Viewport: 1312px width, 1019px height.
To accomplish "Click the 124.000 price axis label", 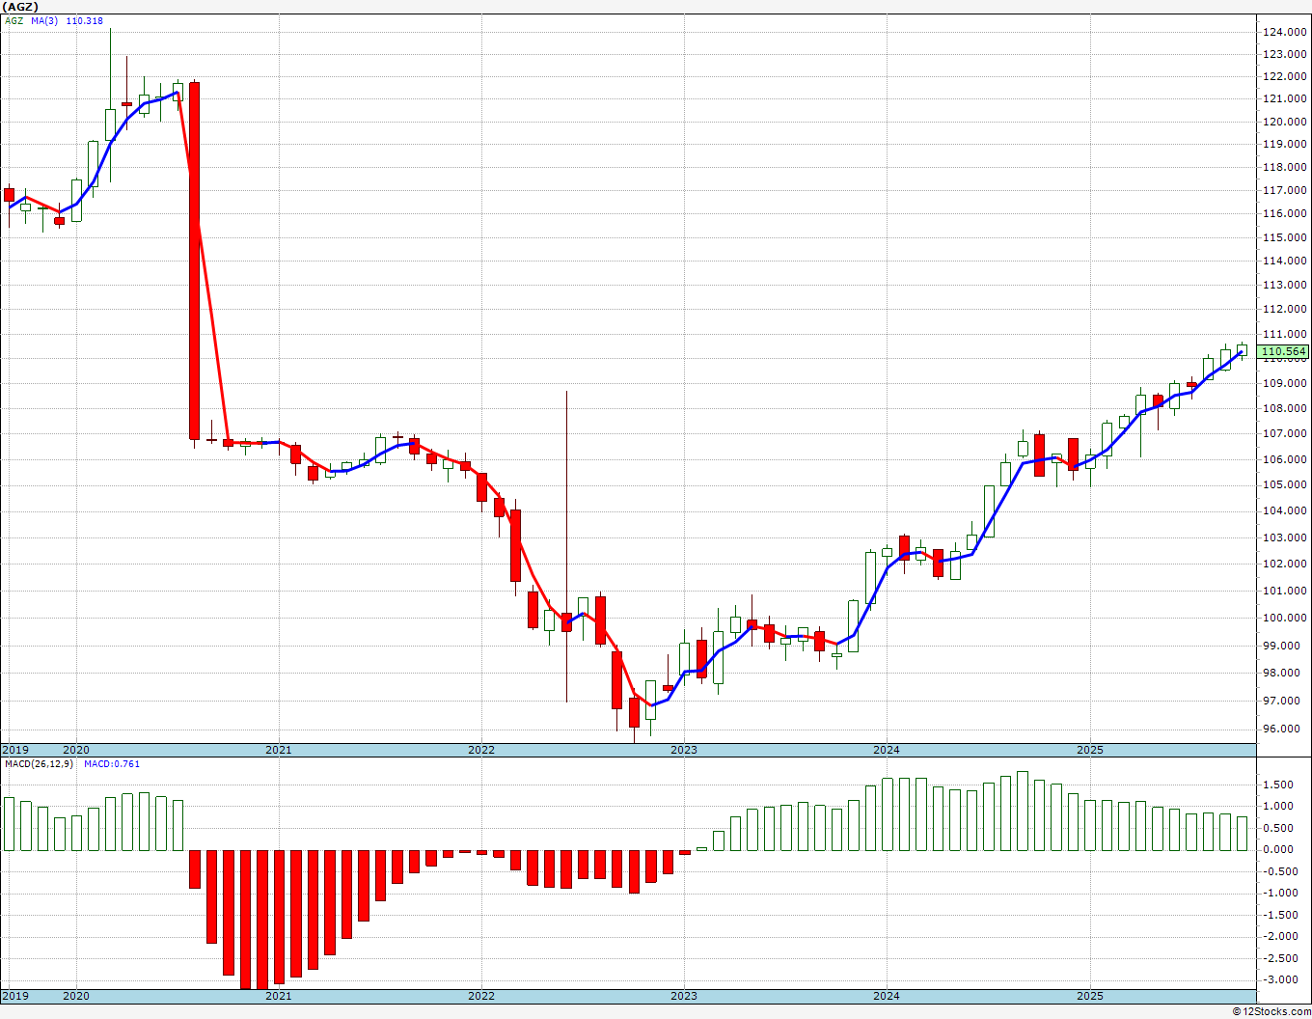I will coord(1285,32).
